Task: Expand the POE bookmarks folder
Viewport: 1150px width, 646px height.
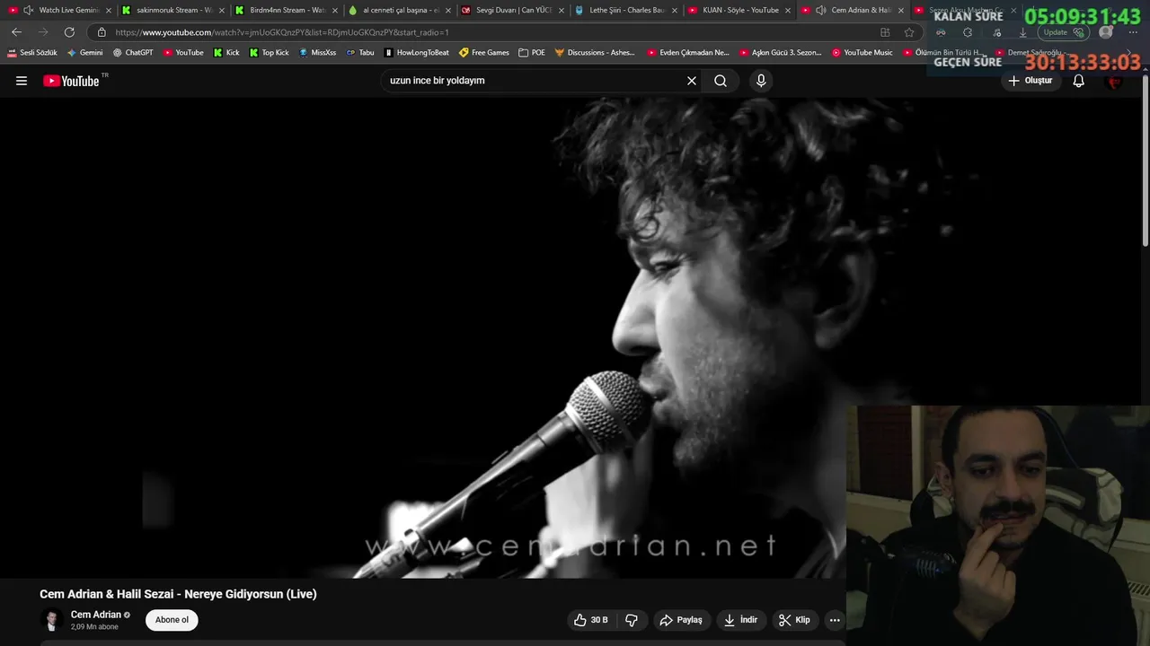Action: tap(532, 53)
